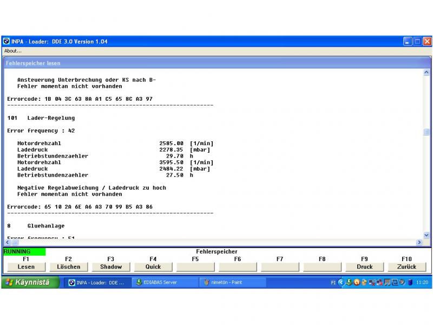433x325 pixels.
Task: Click the orange circular tray icon
Action: [357, 282]
